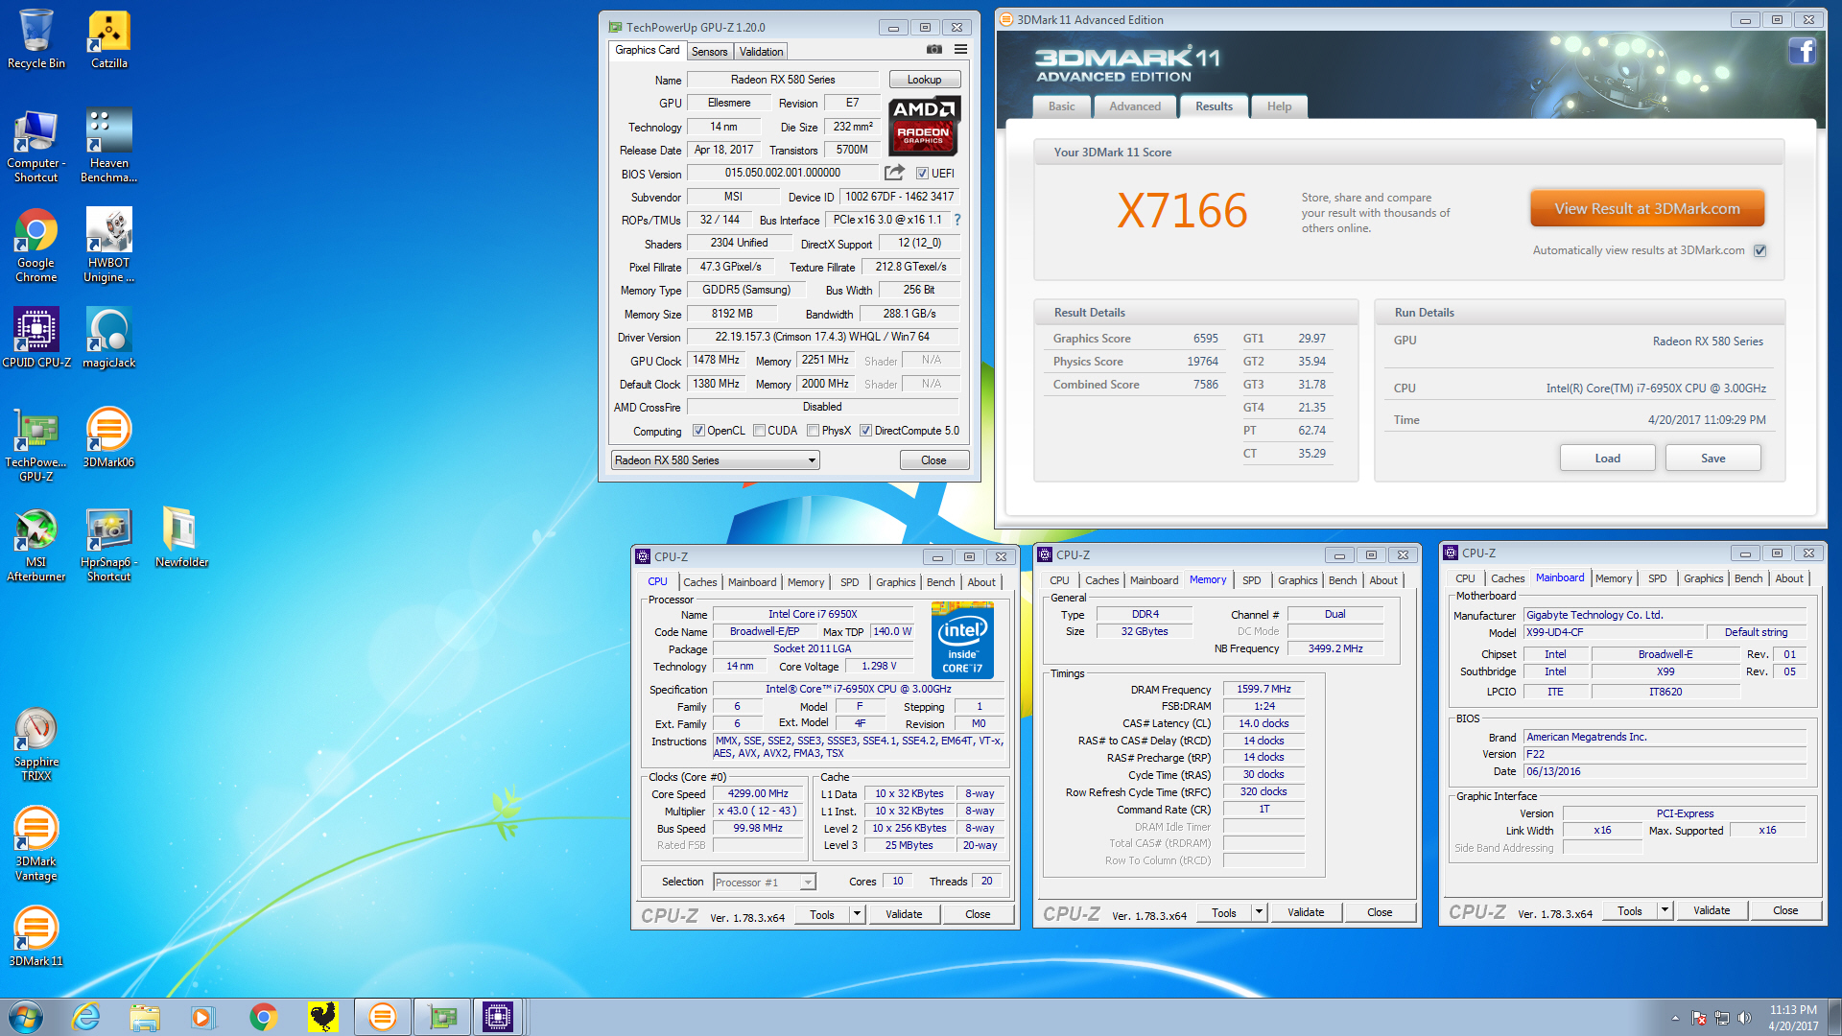Launch 3DMark Vantage desktop icon
The image size is (1842, 1036).
[x=35, y=844]
